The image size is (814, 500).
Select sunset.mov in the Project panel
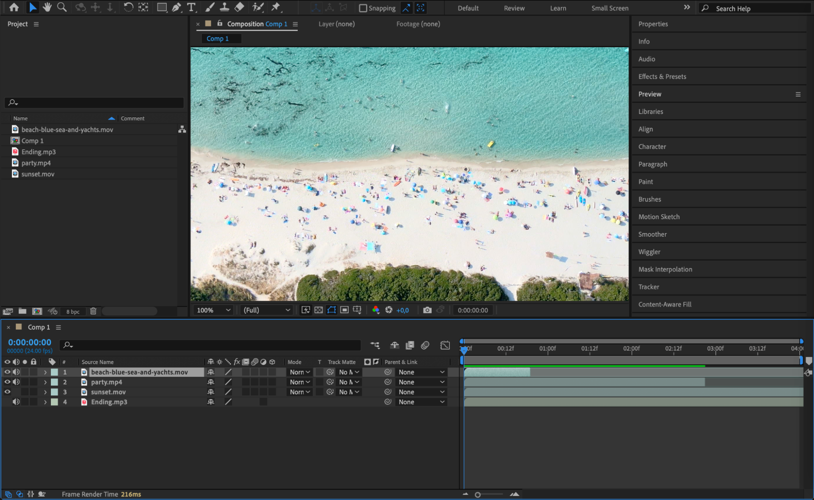tap(38, 174)
